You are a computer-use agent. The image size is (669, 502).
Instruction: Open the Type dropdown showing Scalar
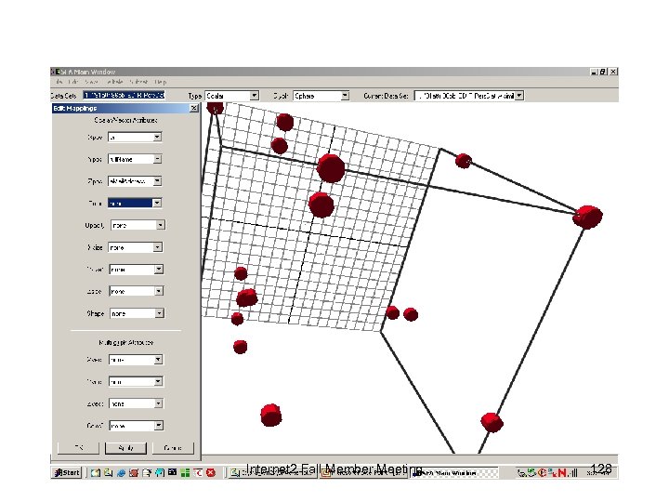[x=232, y=96]
